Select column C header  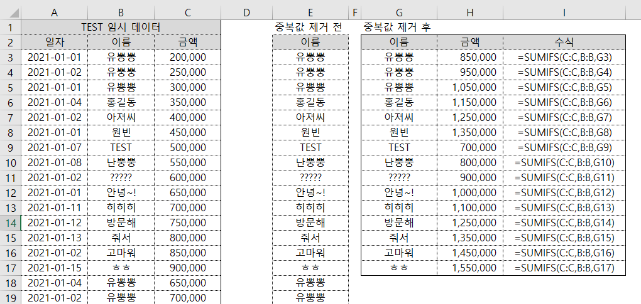tap(188, 13)
